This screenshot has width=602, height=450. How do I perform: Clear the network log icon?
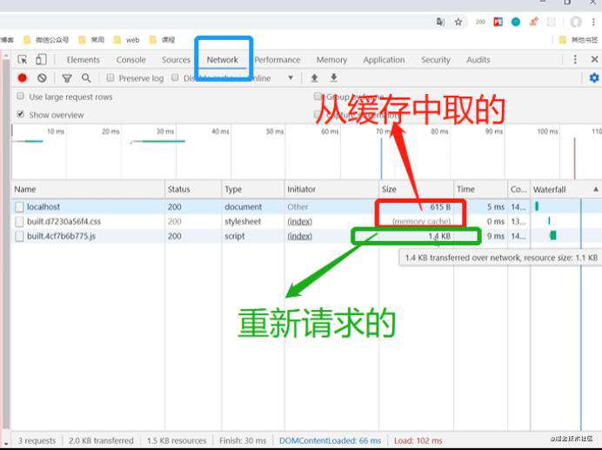[x=42, y=78]
